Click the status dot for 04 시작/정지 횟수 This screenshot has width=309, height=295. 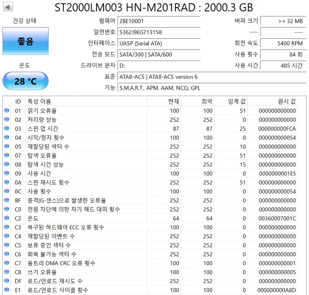pos(7,137)
